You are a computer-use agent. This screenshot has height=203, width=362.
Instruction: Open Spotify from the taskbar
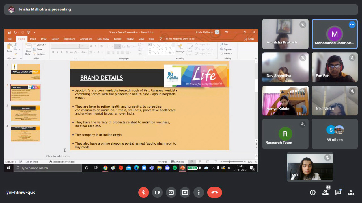pos(175,168)
